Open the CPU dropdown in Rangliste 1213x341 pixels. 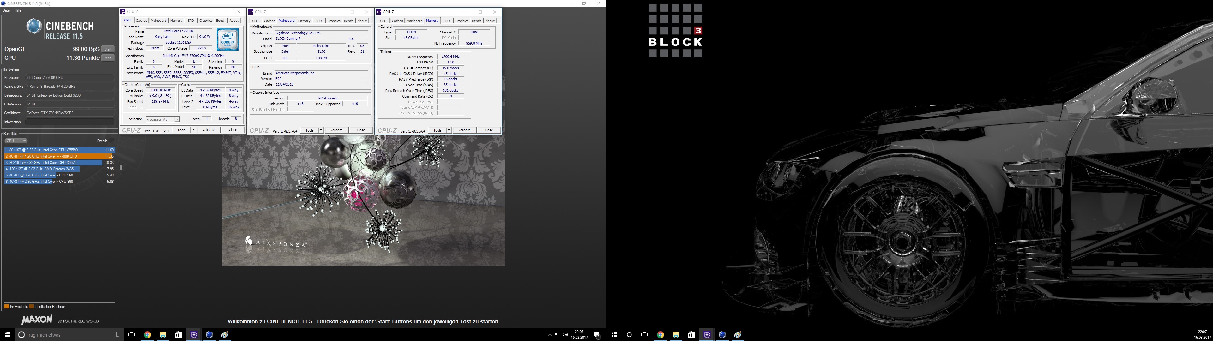(x=16, y=141)
